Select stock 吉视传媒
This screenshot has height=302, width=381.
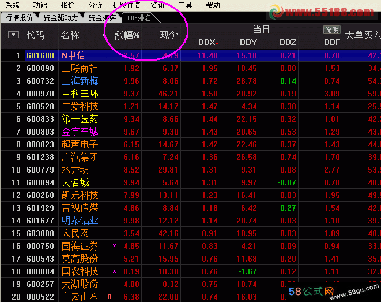(80, 208)
